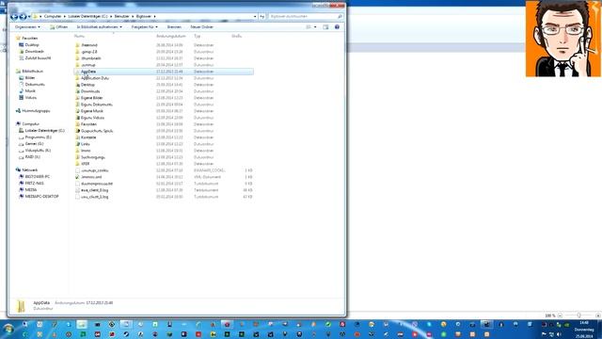Select the .gimp-2.8 folder in file list

89,52
